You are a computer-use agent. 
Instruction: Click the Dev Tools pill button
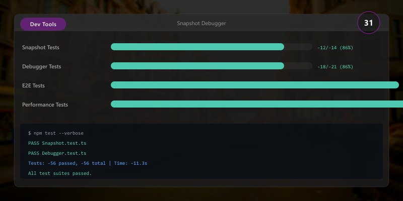click(x=43, y=24)
